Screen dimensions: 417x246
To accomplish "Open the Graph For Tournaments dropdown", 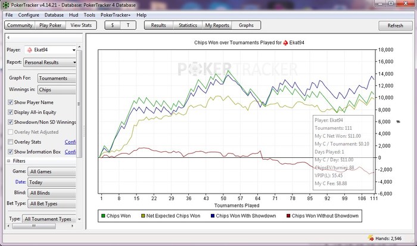I will (x=57, y=78).
